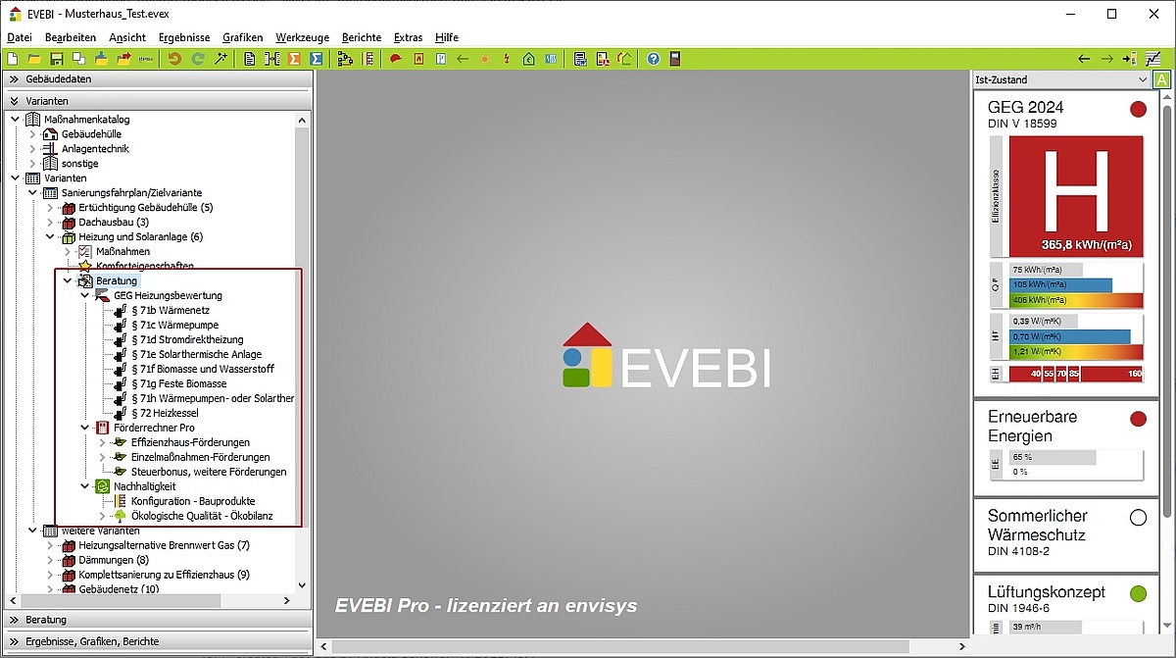Click the green left arrow toolbar icon
The width and height of the screenshot is (1176, 658).
463,59
